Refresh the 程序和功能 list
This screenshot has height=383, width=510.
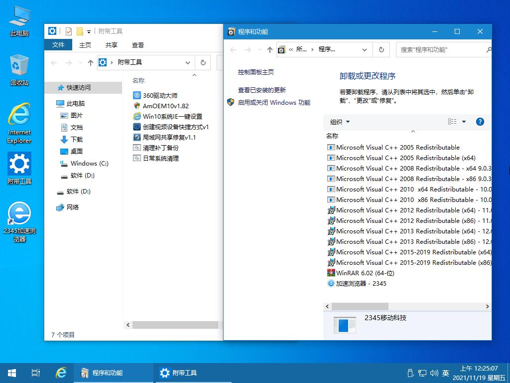pos(381,50)
